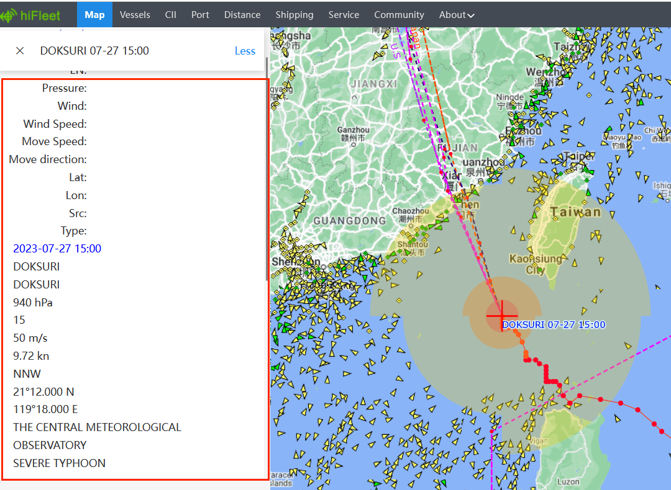Open the Distance menu item
The width and height of the screenshot is (671, 490).
click(x=242, y=14)
